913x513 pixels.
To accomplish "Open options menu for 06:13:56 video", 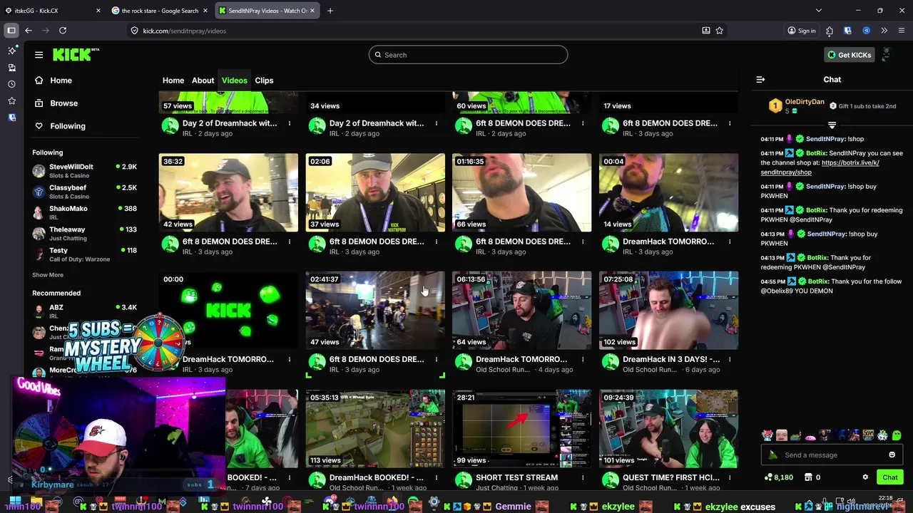I will click(583, 360).
